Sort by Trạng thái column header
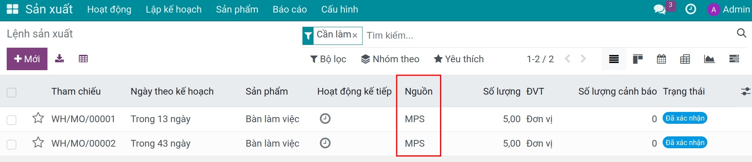Image resolution: width=752 pixels, height=162 pixels. point(684,91)
